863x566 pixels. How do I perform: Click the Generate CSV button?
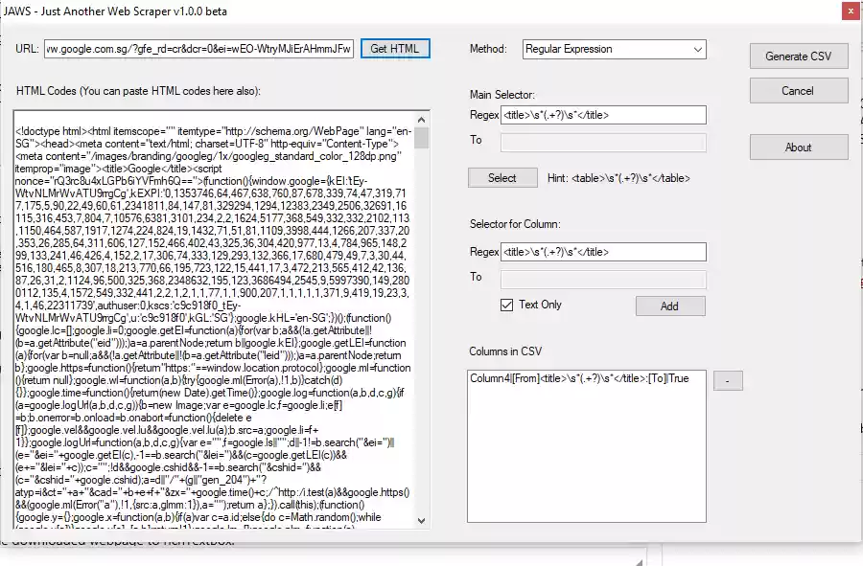pos(799,56)
